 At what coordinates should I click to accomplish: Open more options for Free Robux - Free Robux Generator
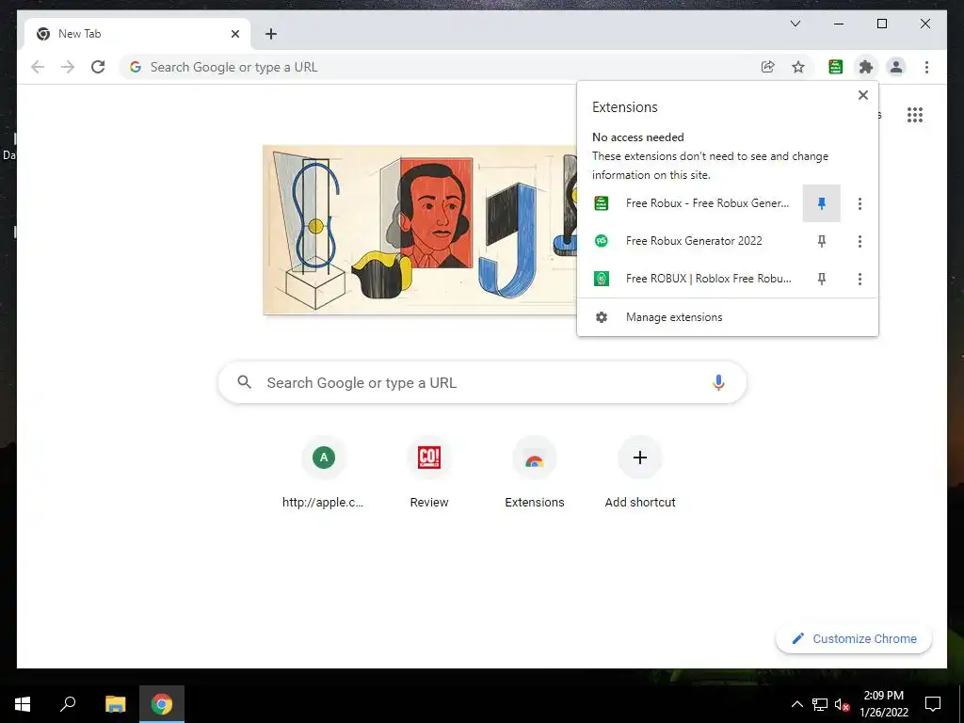point(860,203)
